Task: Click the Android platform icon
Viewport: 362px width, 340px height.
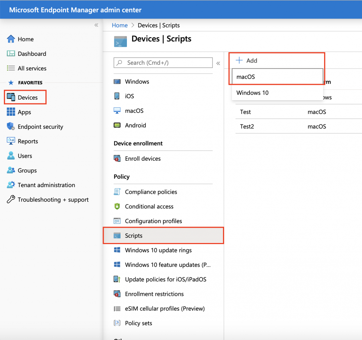Action: point(117,125)
